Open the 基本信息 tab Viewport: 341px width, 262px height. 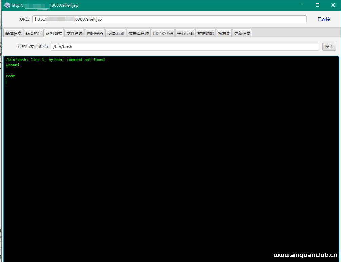click(14, 33)
